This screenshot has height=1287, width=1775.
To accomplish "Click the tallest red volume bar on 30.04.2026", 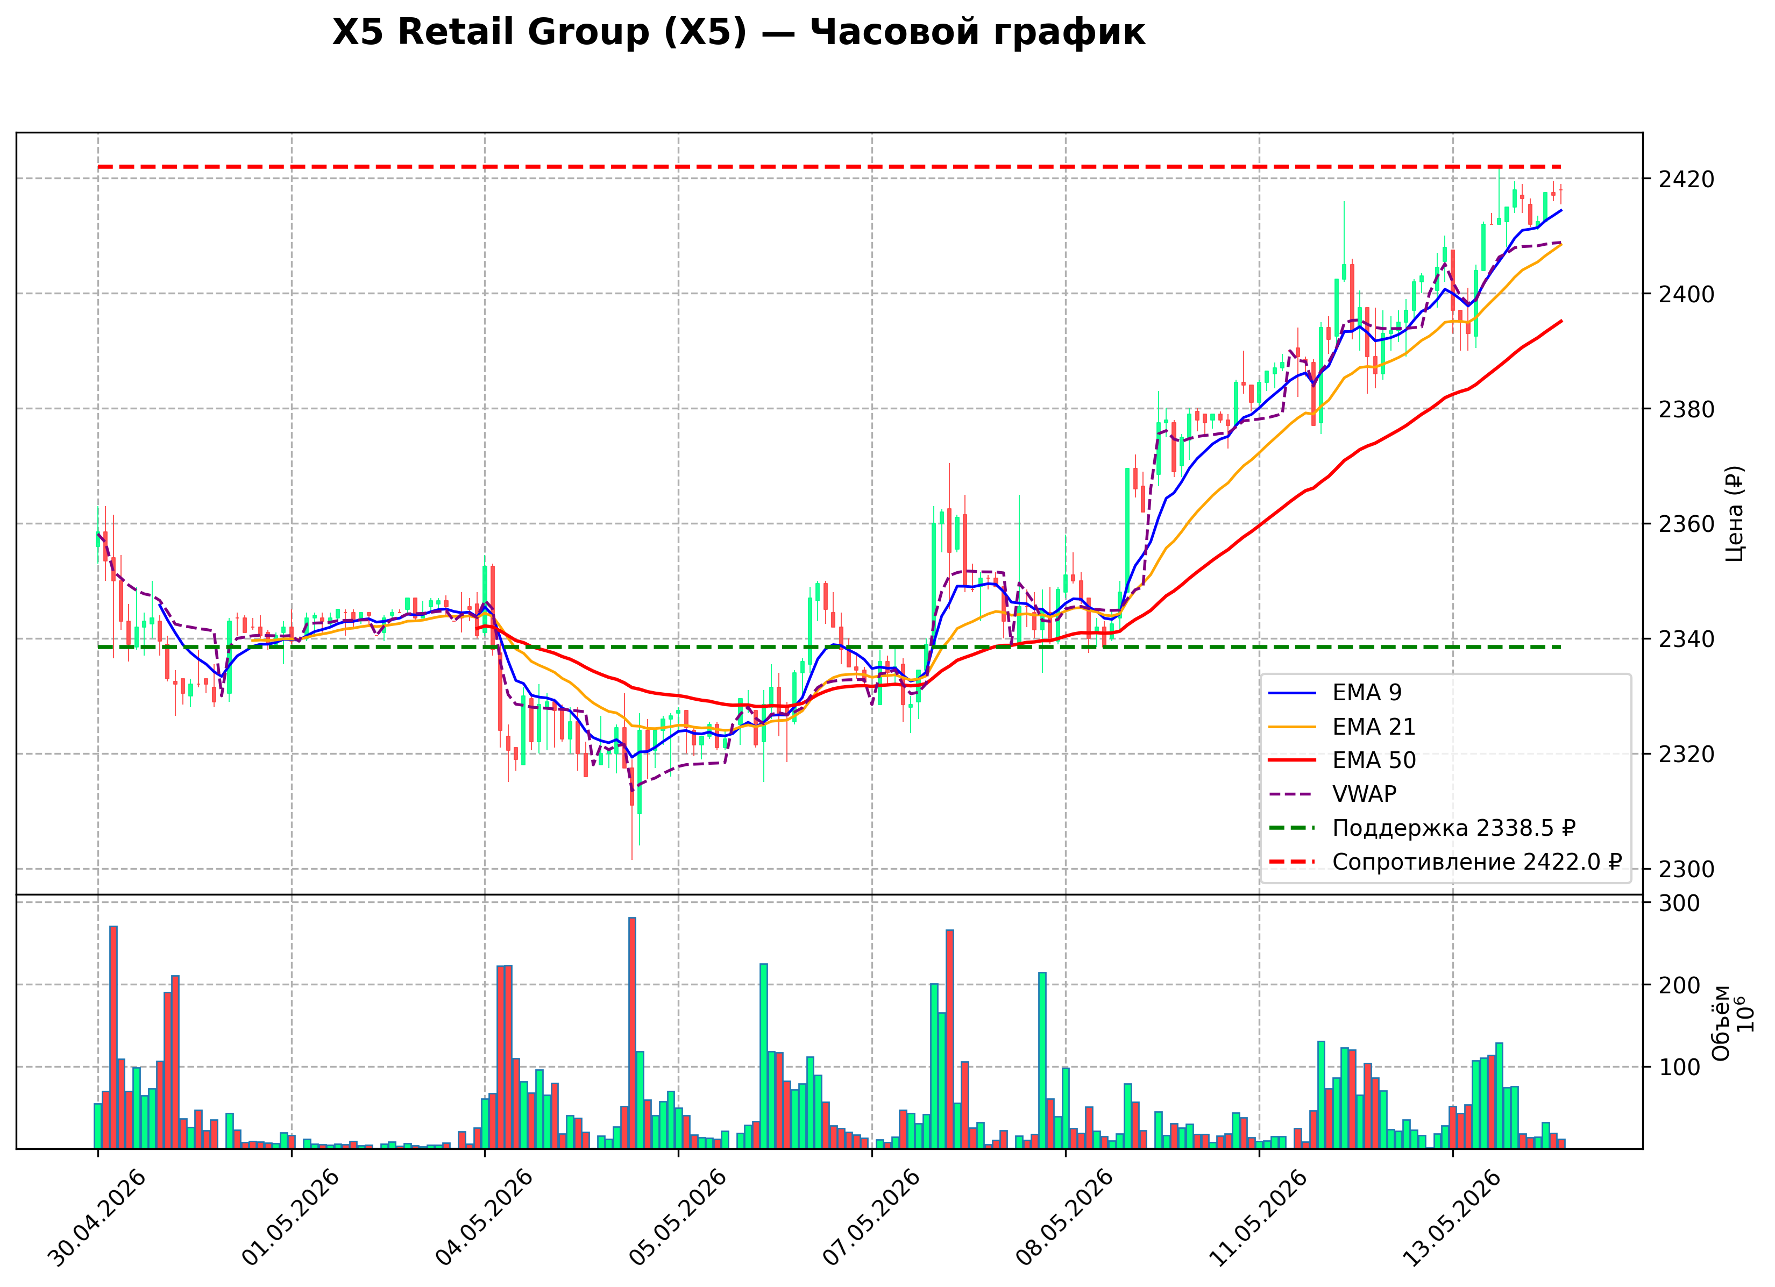I will coord(113,1037).
